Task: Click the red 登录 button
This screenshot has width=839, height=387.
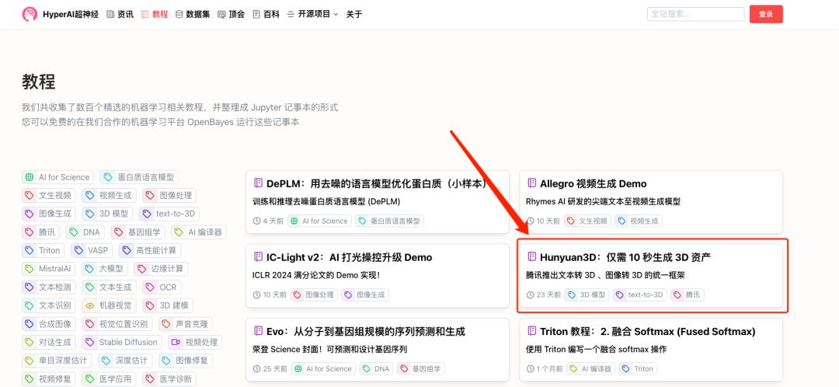Action: pos(766,15)
